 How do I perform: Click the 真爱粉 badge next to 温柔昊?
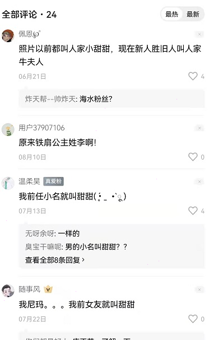click(53, 182)
